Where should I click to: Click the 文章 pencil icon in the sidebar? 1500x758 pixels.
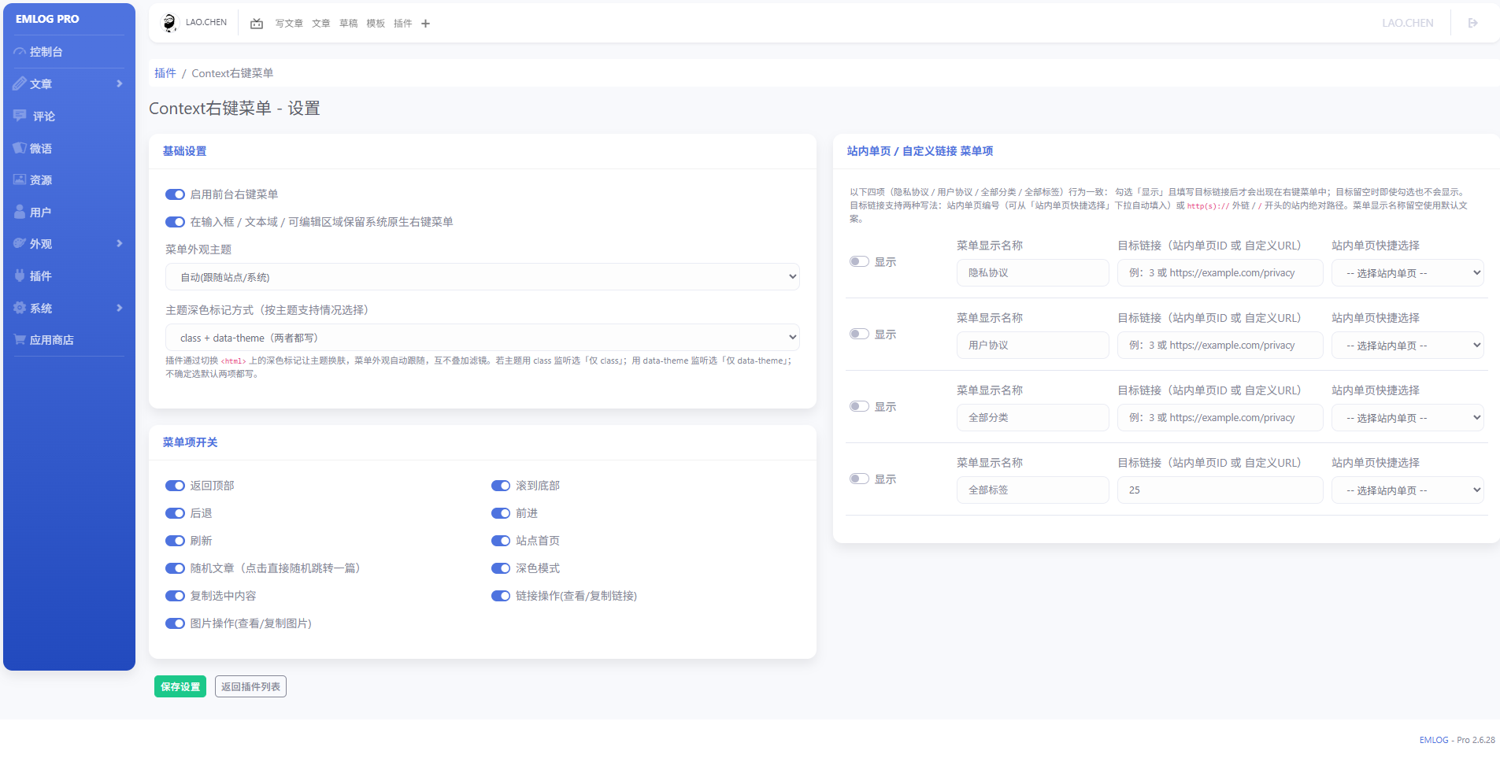pos(20,83)
